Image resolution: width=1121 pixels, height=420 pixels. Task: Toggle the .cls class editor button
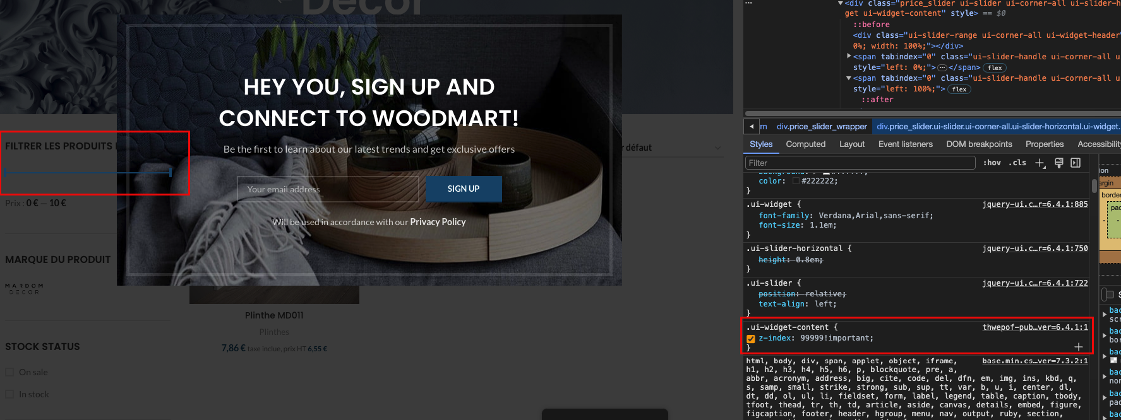pyautogui.click(x=1017, y=163)
